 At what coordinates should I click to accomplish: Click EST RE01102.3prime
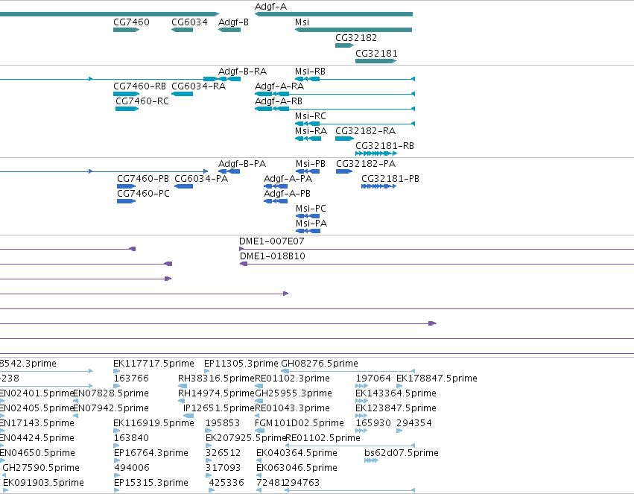(292, 379)
